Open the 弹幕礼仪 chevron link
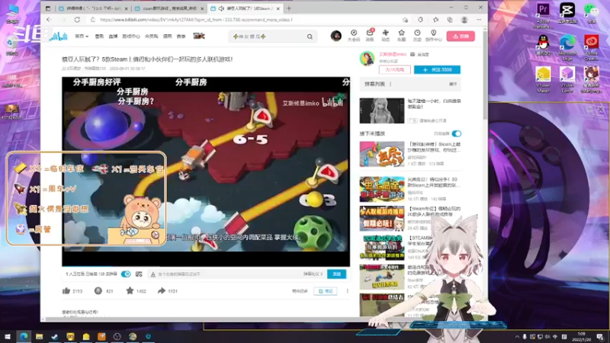The height and width of the screenshot is (343, 610). tap(313, 274)
